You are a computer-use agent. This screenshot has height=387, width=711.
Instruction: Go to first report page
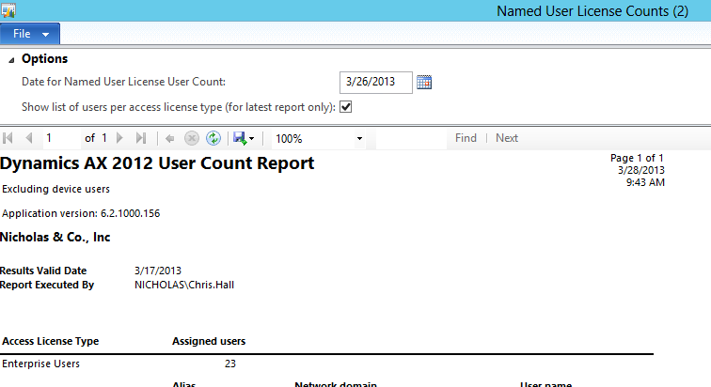[x=8, y=138]
